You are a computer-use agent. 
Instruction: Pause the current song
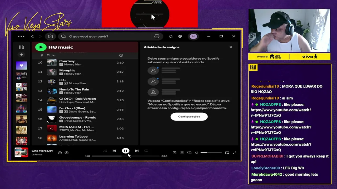126,151
